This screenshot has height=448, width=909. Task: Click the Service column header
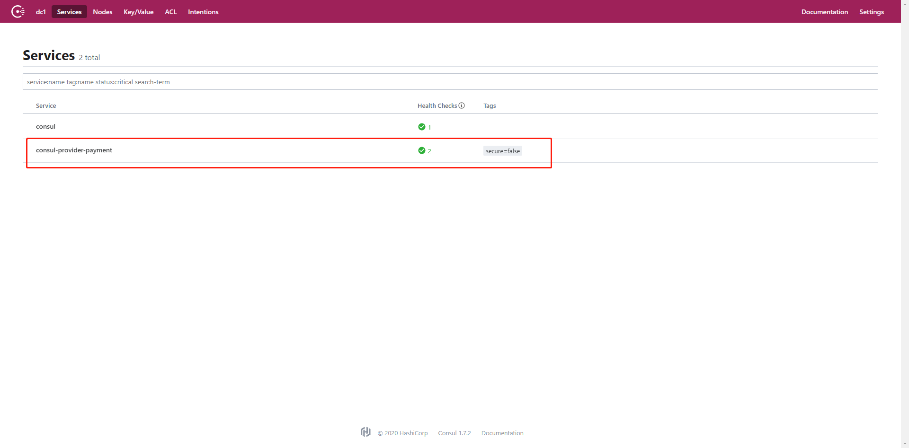(x=46, y=105)
